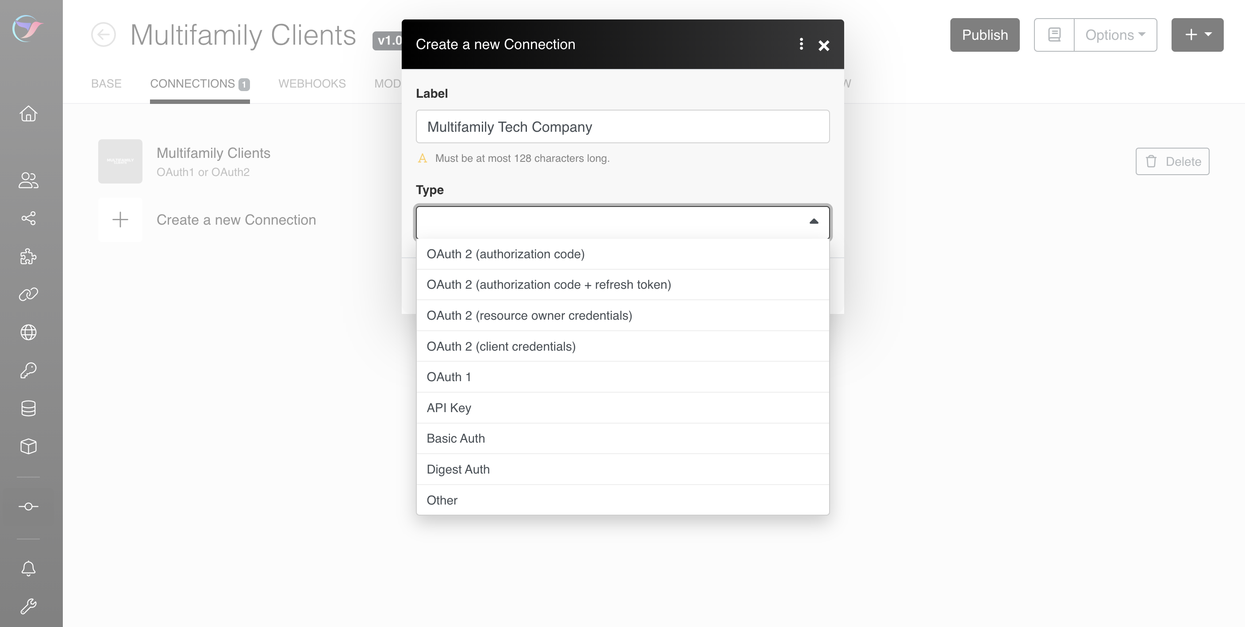Screen dimensions: 1245x627
Task: Expand the Options dropdown button
Action: (1115, 35)
